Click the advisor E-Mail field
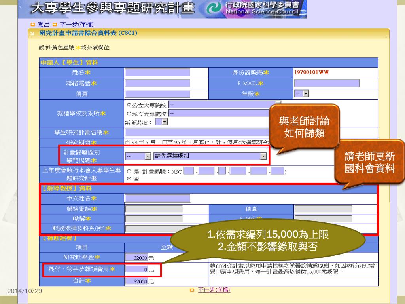Viewport: 405px width, 304px height. point(324,218)
